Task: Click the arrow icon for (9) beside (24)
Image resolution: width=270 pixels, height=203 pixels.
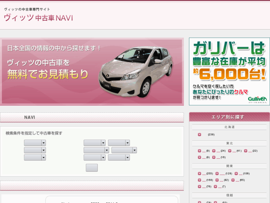Action: coord(199,151)
